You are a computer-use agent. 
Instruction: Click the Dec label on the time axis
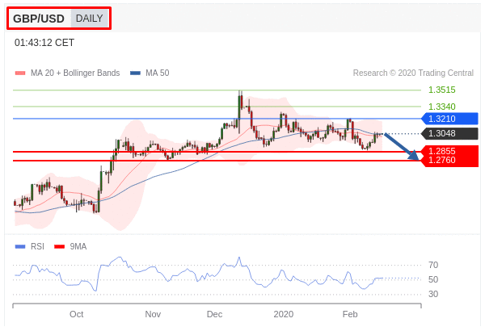click(214, 314)
